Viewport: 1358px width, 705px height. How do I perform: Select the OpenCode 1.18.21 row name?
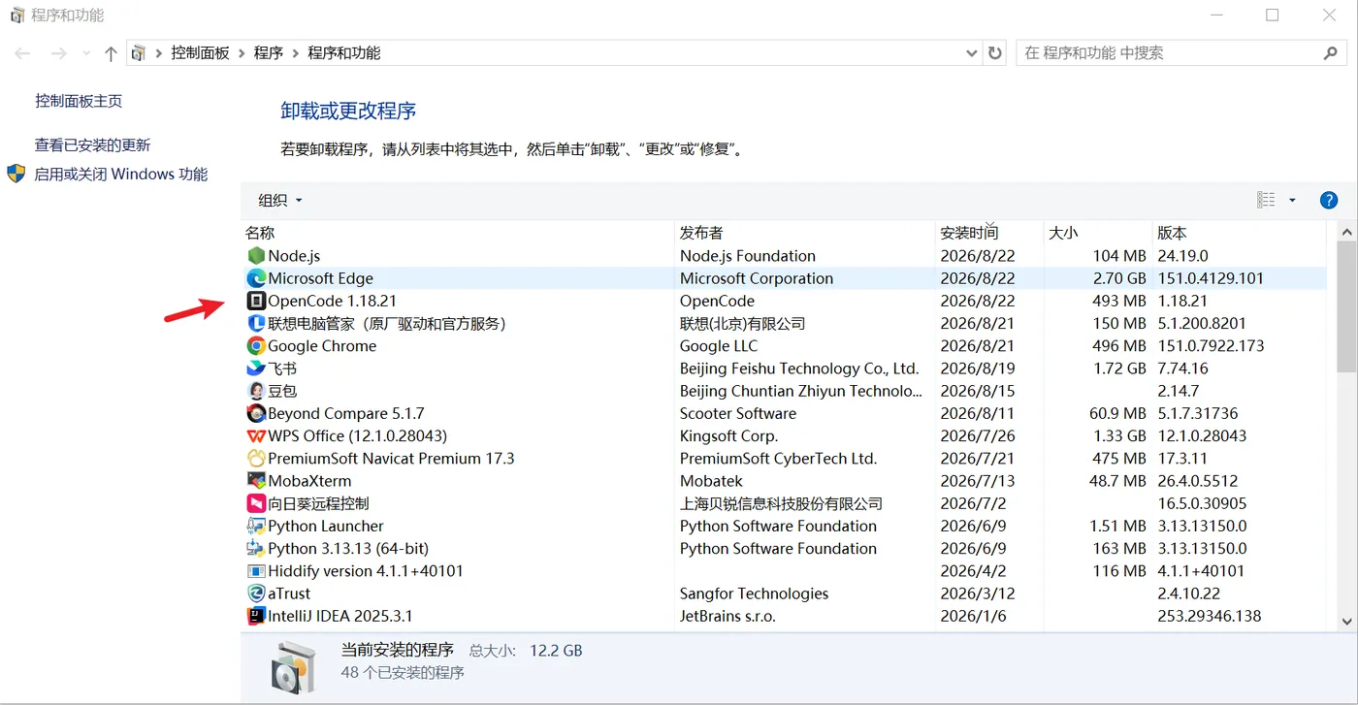(x=333, y=301)
